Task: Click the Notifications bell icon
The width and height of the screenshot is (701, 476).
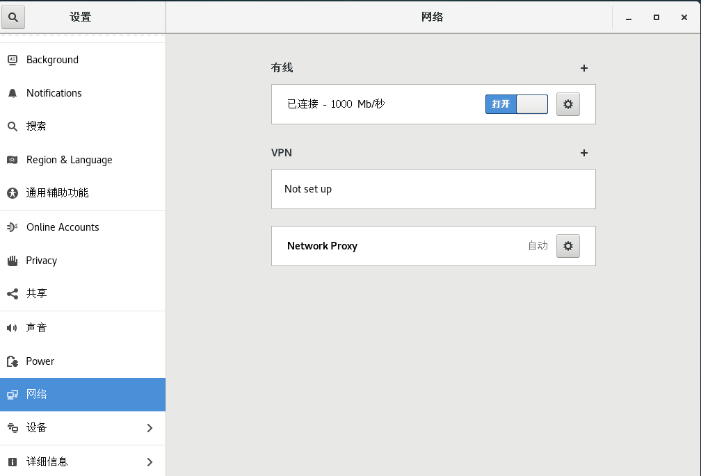Action: 13,93
